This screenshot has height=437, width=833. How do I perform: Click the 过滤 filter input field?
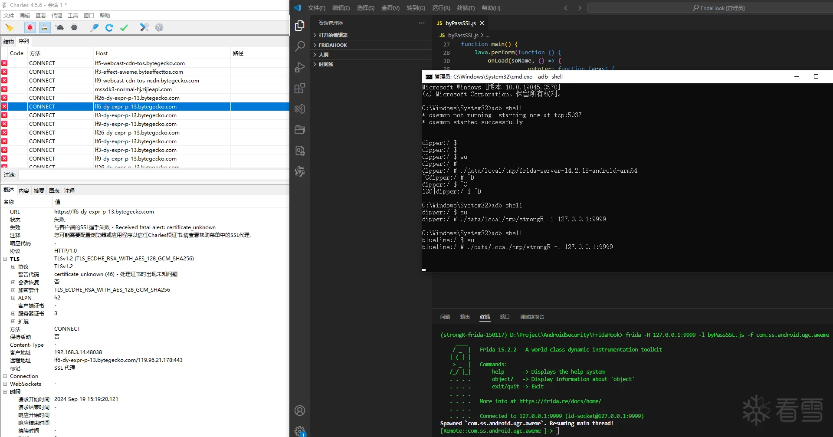(x=154, y=175)
